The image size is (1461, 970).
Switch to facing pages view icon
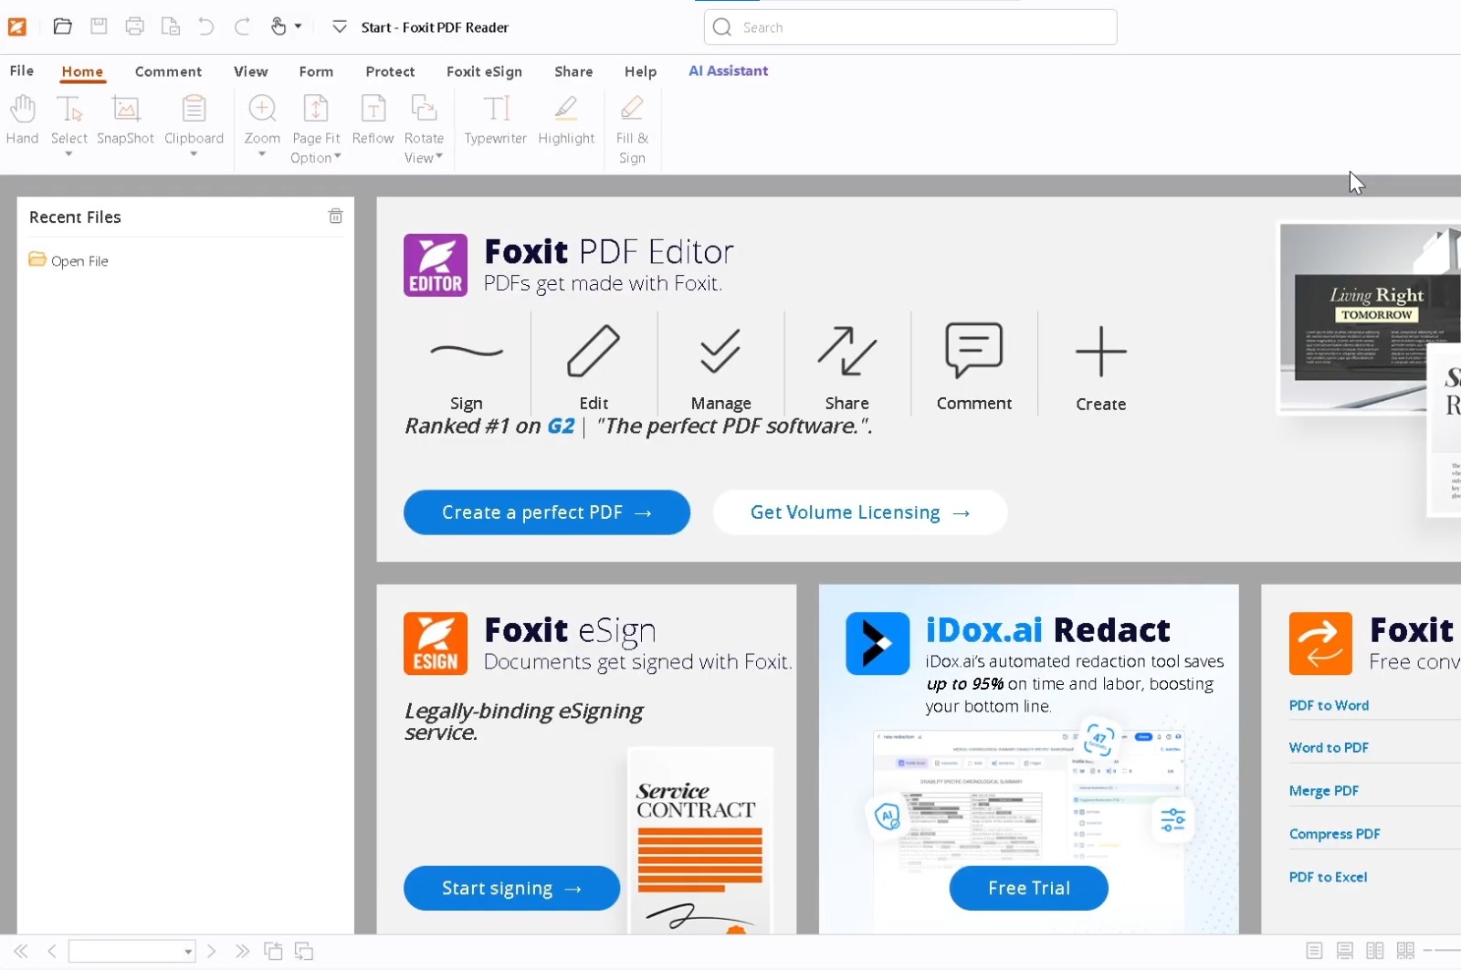coord(1375,951)
